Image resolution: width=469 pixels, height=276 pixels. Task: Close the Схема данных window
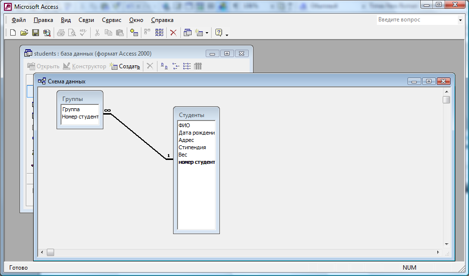(443, 81)
